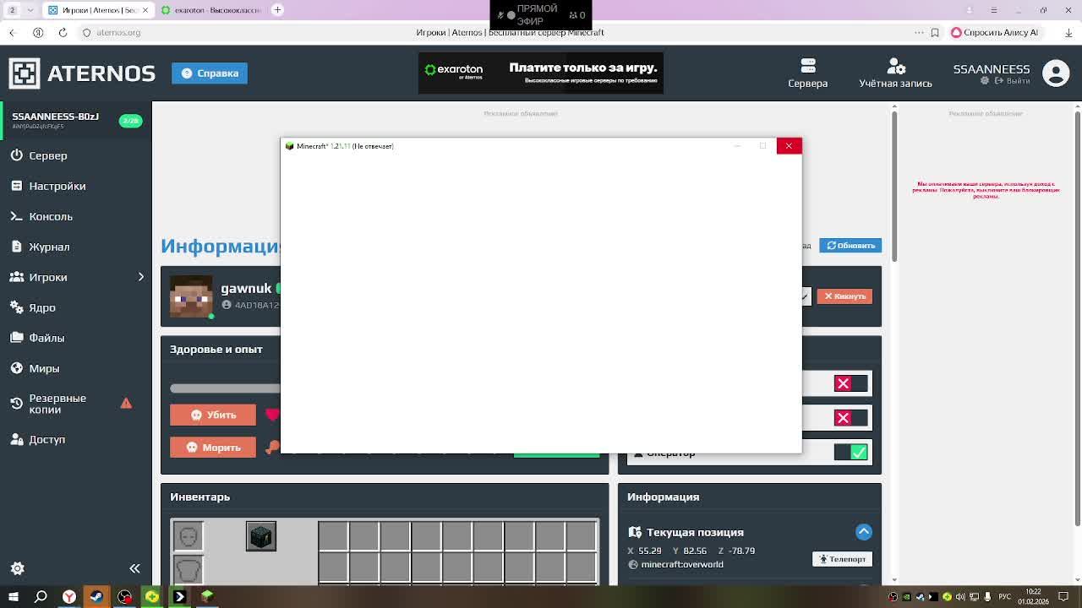Click the backups warning triangle icon

tap(126, 403)
